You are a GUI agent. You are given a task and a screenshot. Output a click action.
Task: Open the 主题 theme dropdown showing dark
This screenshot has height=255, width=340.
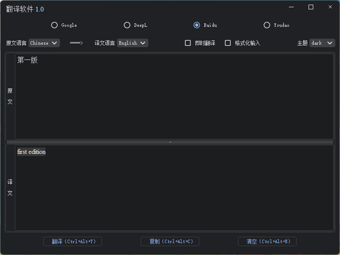click(x=322, y=42)
